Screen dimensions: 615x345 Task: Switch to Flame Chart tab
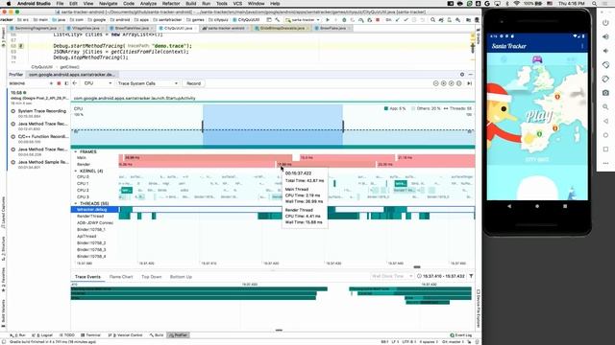coord(121,277)
